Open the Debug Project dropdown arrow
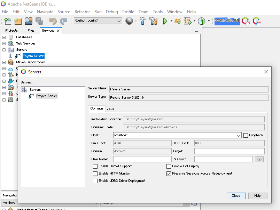Viewport: 280px width, 210px height. (x=194, y=21)
